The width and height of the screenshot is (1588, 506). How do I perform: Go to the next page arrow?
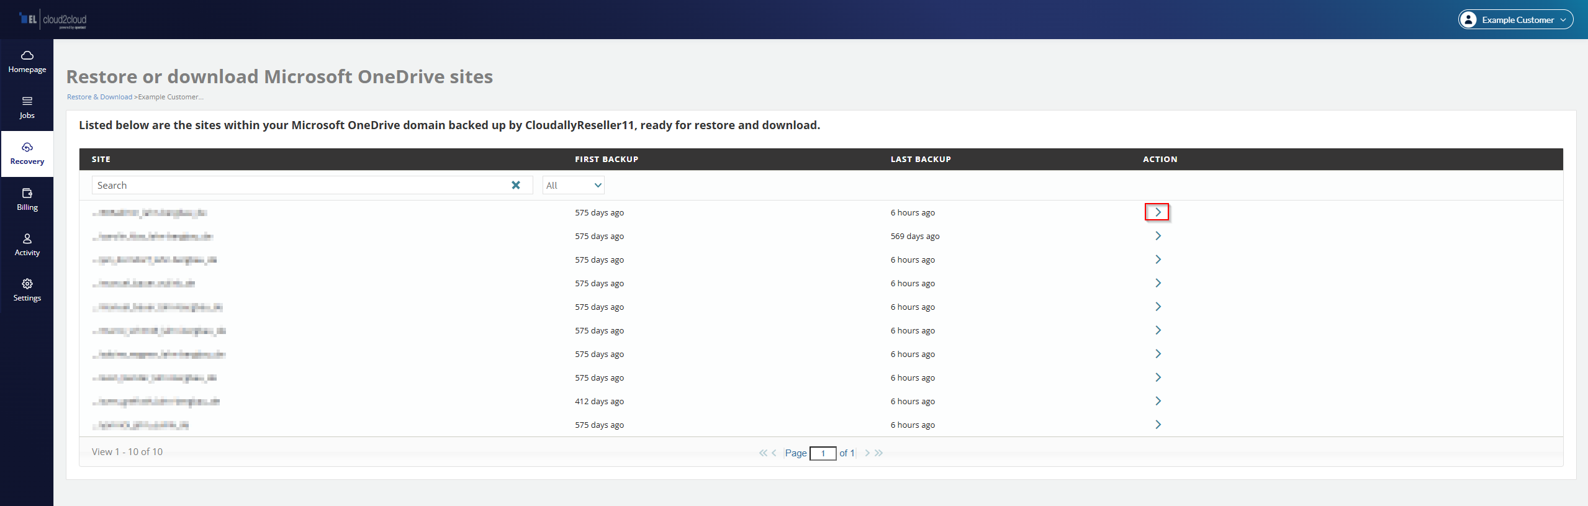click(867, 453)
